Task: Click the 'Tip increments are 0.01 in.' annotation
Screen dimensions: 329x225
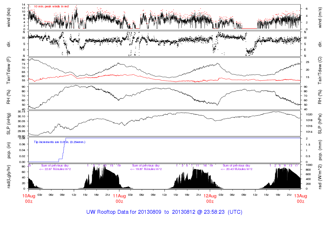Action: (x=60, y=142)
